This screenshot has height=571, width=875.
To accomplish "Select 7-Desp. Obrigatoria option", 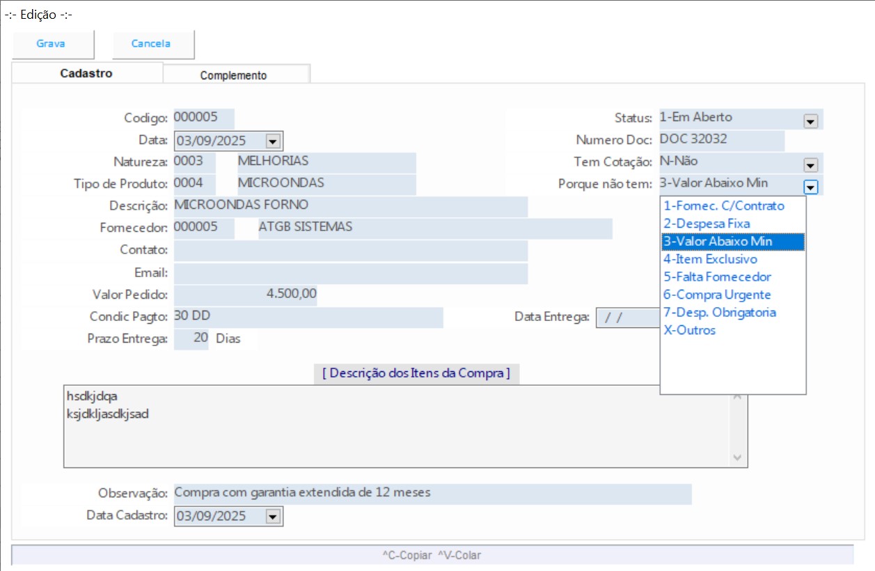I will (x=720, y=313).
